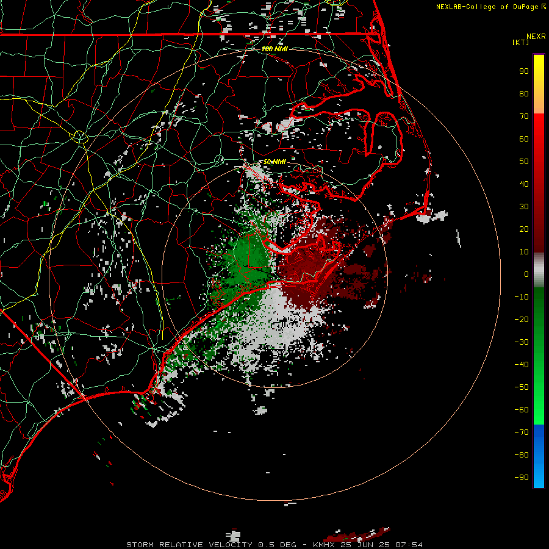The height and width of the screenshot is (549, 549).
Task: Click the 50 NMI range ring label
Action: pyautogui.click(x=274, y=162)
